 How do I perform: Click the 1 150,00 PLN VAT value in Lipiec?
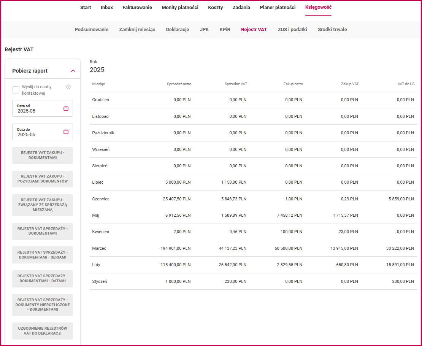(x=234, y=182)
